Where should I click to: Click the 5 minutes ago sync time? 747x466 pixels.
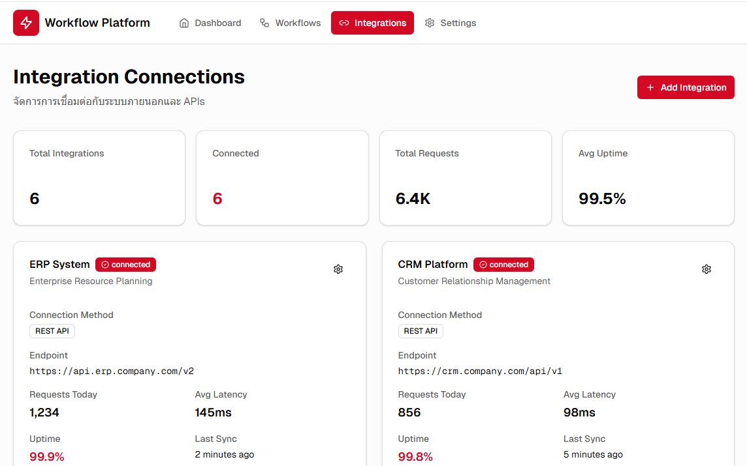593,454
